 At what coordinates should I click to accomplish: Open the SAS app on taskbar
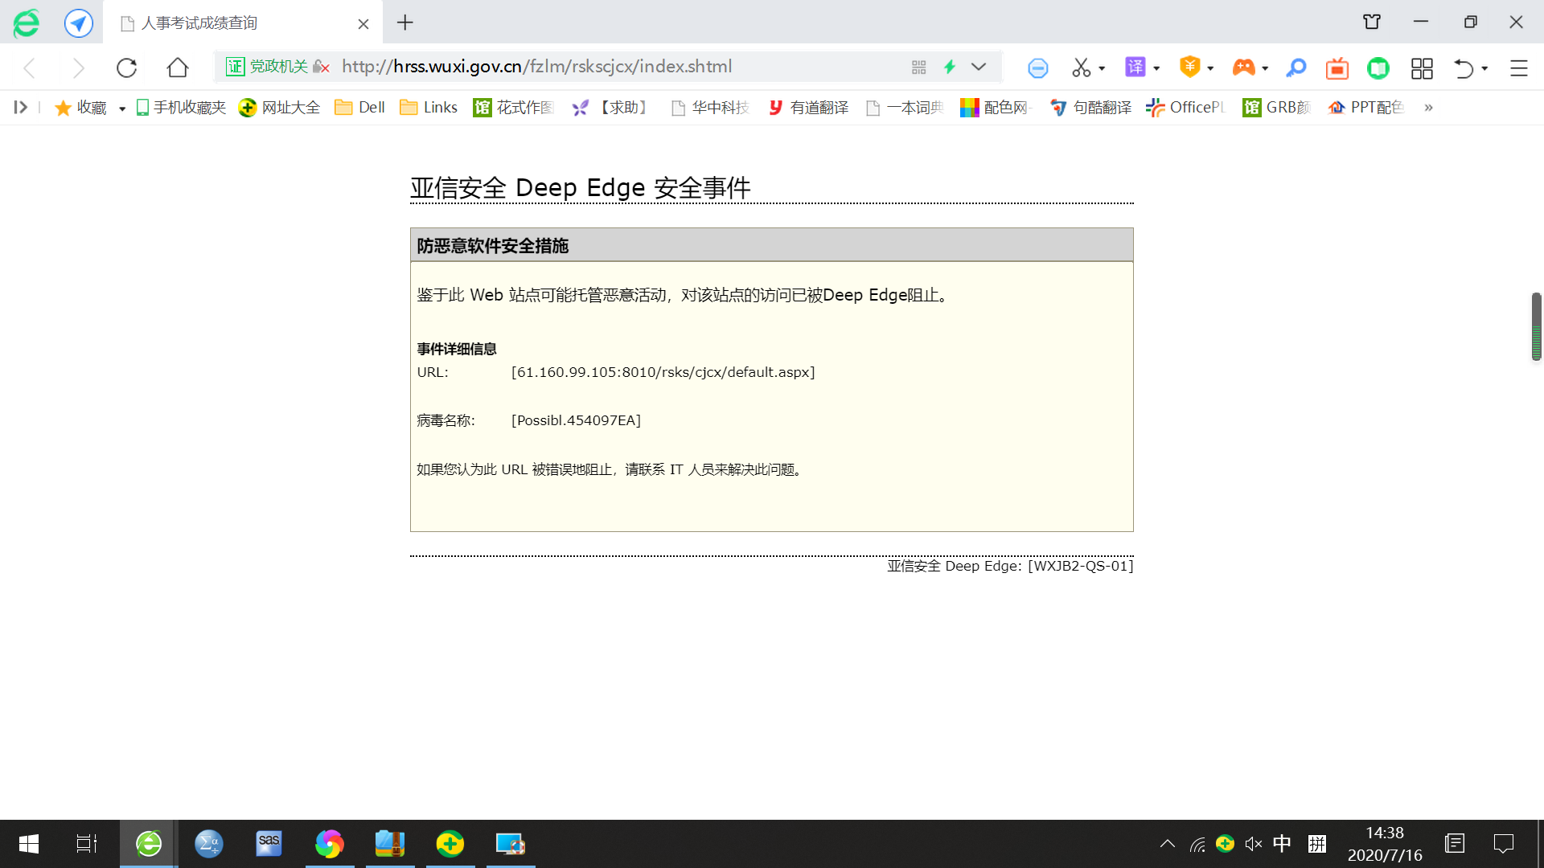[269, 843]
